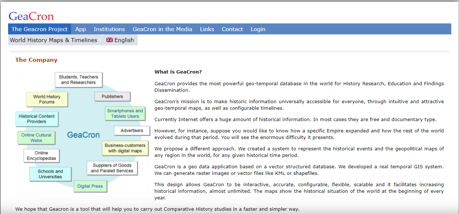459x214 pixels.
Task: Go to Institutions page
Action: click(109, 29)
